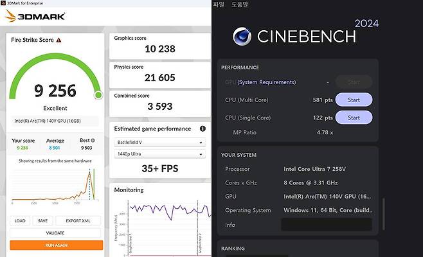Click the green marker on score gauge
The height and width of the screenshot is (257, 423).
point(98,95)
